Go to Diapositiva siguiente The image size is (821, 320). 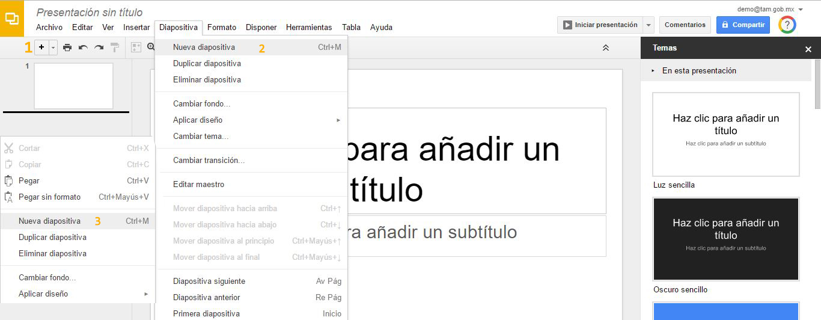[x=251, y=281]
